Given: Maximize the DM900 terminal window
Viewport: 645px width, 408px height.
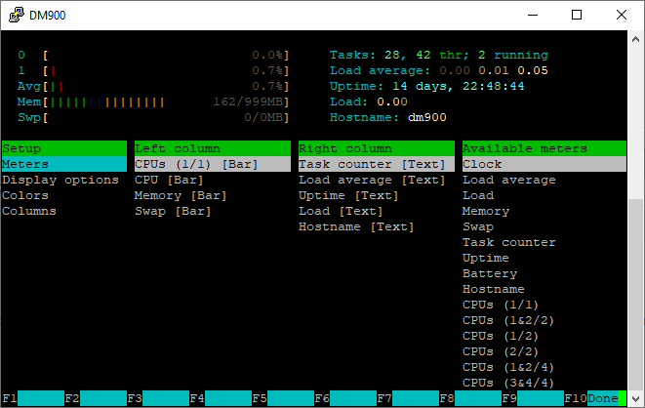Looking at the screenshot, I should pyautogui.click(x=576, y=15).
